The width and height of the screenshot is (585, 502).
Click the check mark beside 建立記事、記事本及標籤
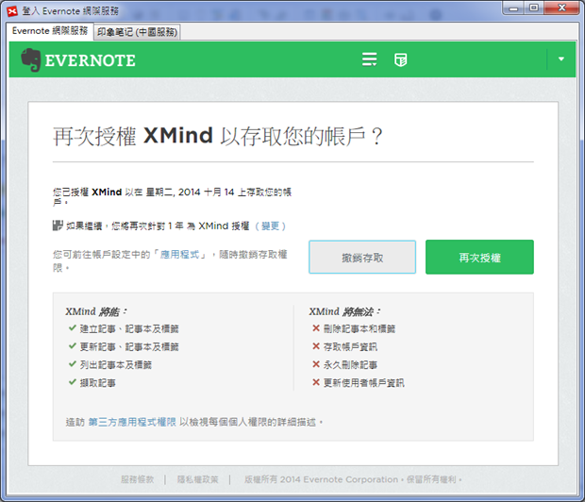click(x=73, y=328)
